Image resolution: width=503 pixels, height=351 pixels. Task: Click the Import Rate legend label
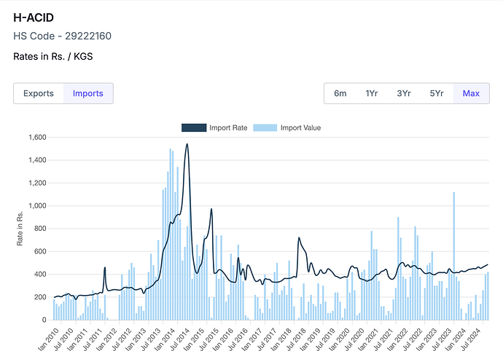tap(228, 127)
